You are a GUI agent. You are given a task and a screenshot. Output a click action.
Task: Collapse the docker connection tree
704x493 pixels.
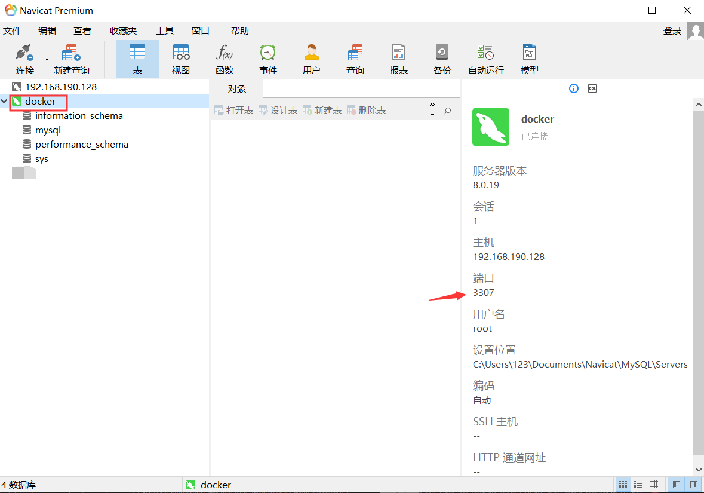[x=4, y=101]
